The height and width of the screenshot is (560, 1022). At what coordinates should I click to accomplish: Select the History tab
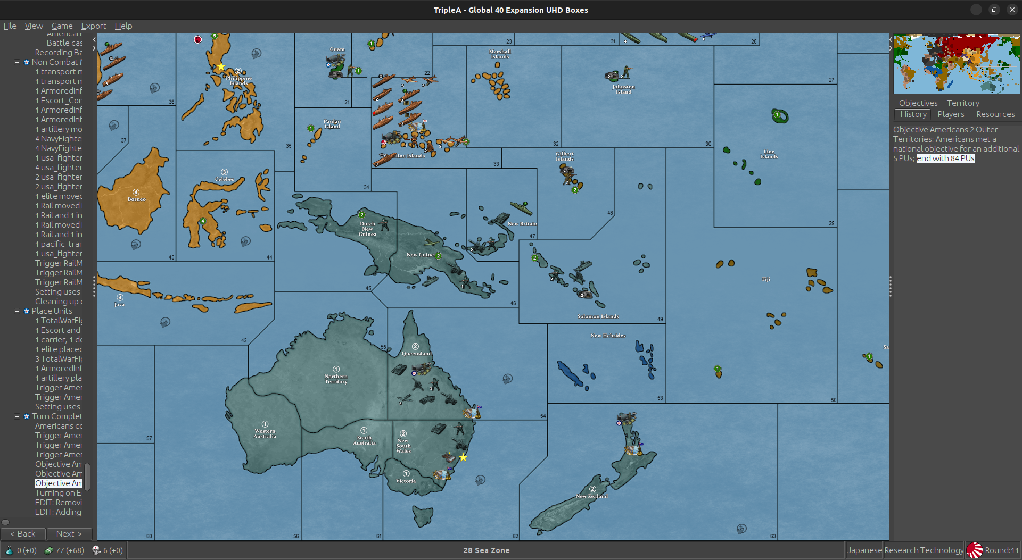coord(913,114)
